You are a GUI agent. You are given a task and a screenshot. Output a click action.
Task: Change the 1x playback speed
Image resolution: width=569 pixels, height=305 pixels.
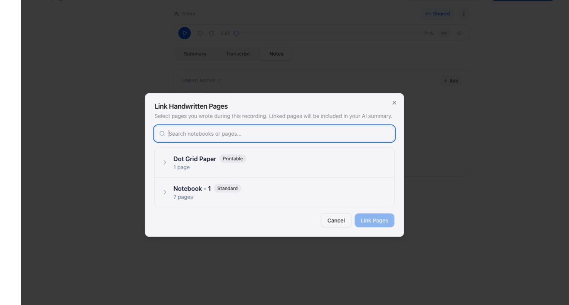(444, 33)
